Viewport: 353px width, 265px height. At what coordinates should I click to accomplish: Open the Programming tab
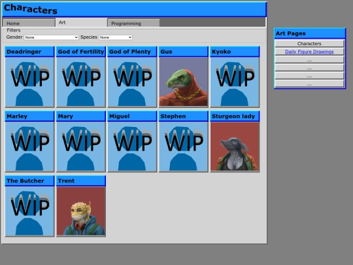134,23
